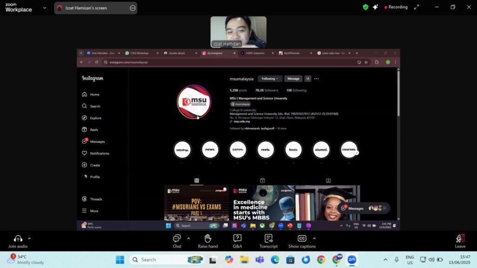477x268 pixels.
Task: Expand Chat options arrow
Action: coord(188,239)
